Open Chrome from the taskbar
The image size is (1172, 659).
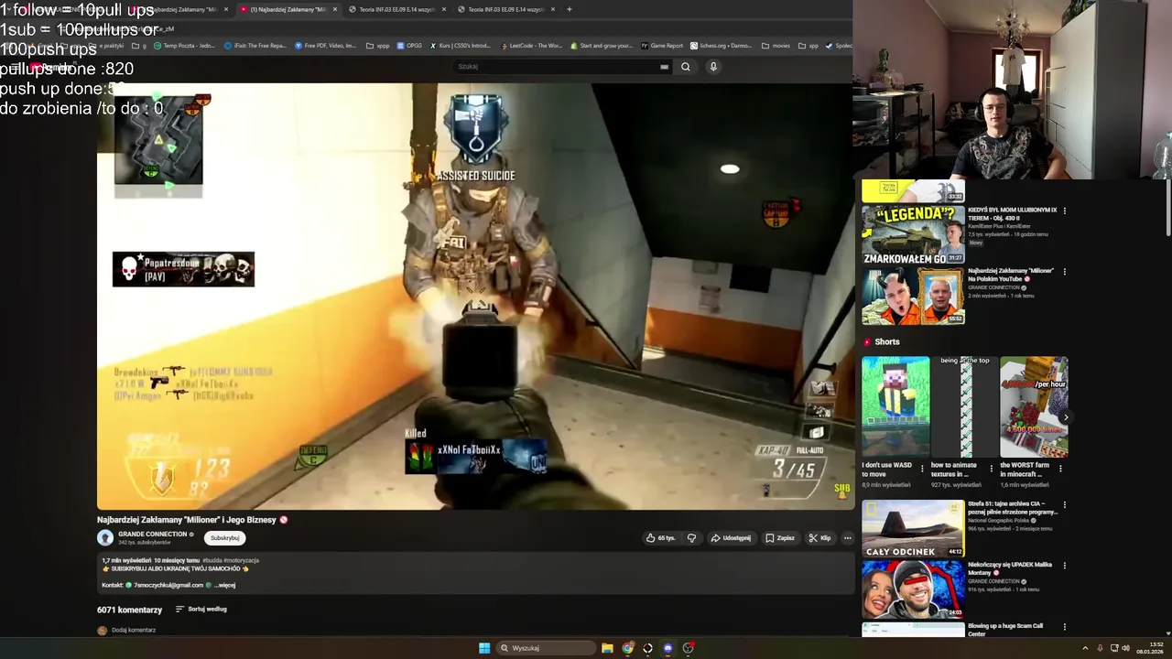(627, 648)
